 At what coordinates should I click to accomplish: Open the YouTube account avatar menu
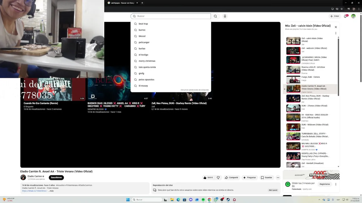[x=353, y=16]
